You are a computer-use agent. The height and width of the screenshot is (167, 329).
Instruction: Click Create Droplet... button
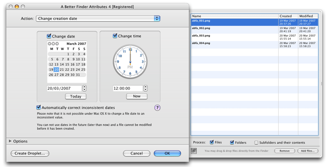(30, 153)
